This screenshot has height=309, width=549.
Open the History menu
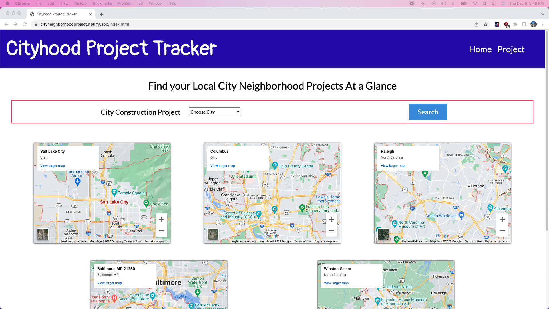tap(80, 3)
